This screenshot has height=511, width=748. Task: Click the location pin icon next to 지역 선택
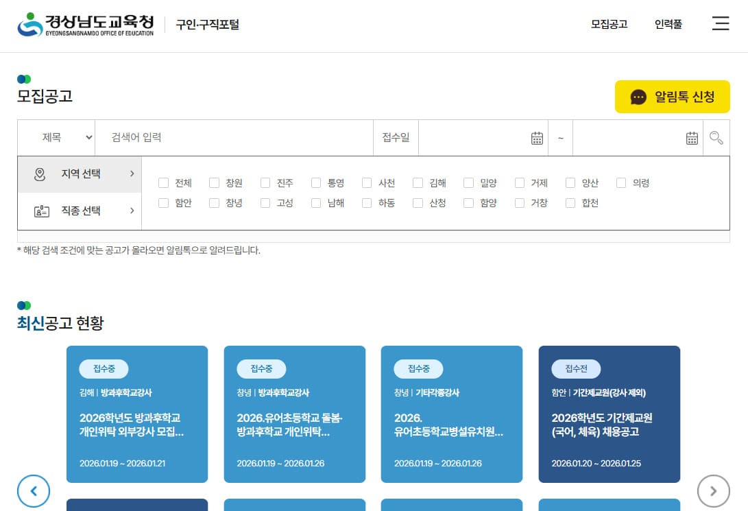tap(39, 174)
